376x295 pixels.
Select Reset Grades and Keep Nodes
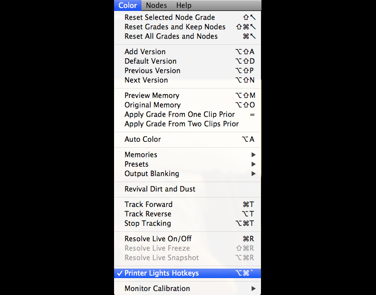pyautogui.click(x=175, y=27)
